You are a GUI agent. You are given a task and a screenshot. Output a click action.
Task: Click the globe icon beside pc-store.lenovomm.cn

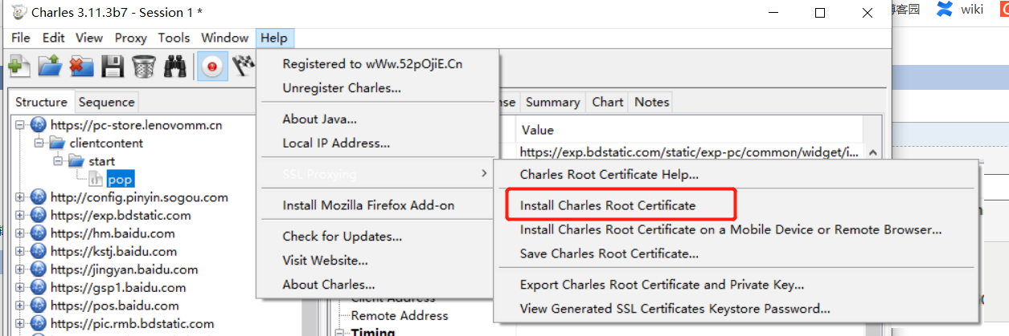coord(38,125)
